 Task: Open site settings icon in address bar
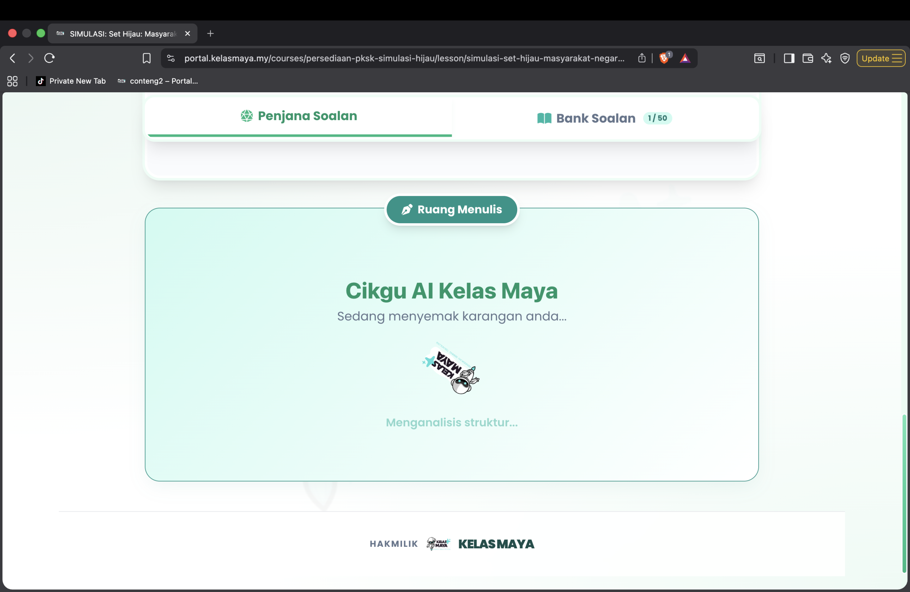(x=171, y=58)
